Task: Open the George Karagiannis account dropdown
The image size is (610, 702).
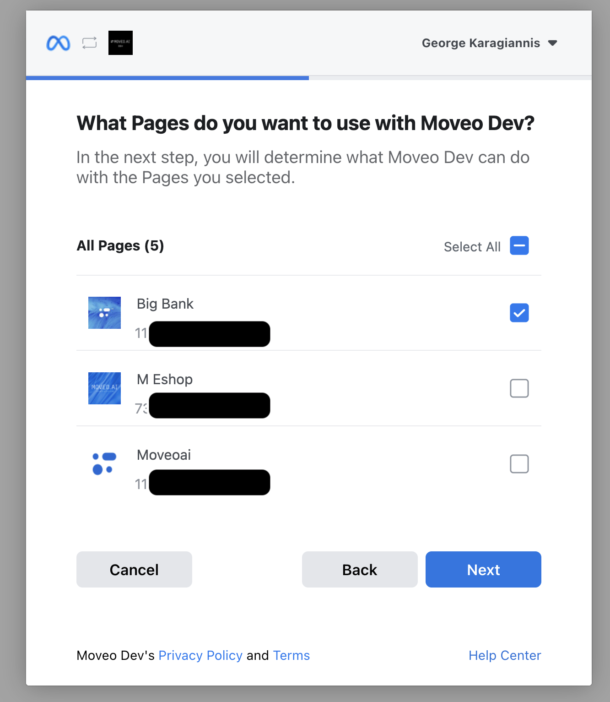Action: 480,43
